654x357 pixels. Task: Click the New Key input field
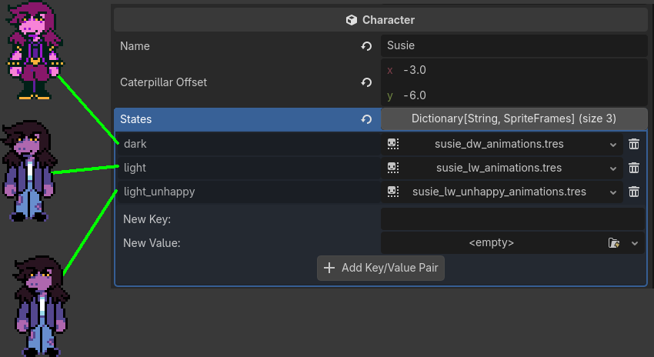513,219
